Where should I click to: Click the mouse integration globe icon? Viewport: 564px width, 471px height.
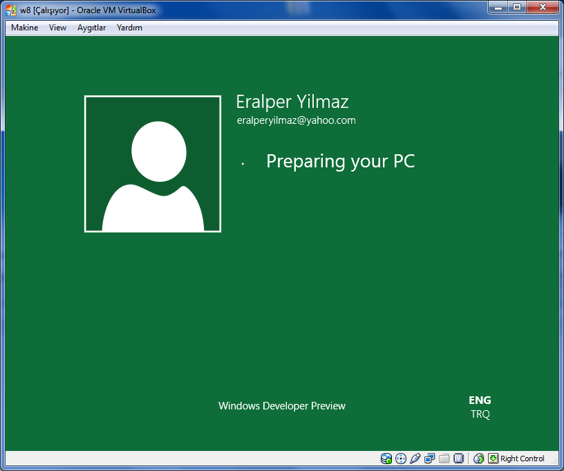click(479, 459)
